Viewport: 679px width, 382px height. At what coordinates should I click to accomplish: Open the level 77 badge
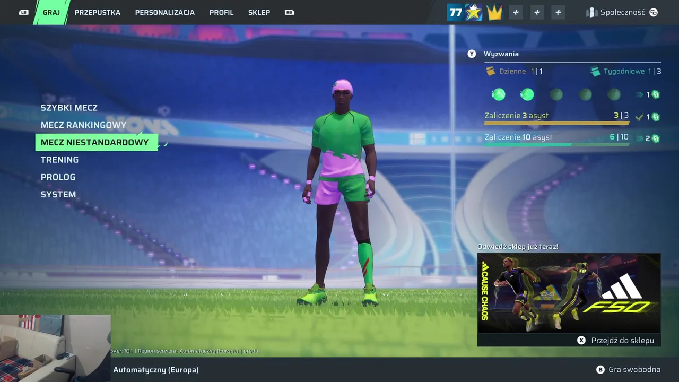coord(455,12)
